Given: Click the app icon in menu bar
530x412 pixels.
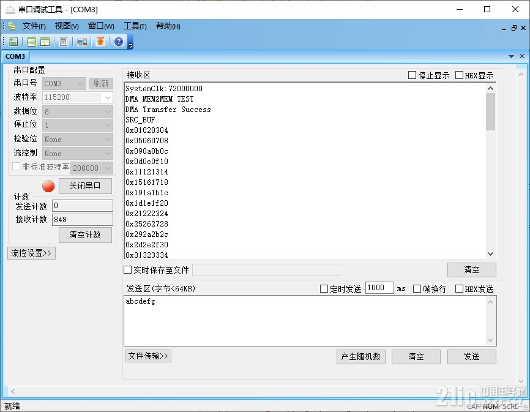Looking at the screenshot, I should (12, 26).
